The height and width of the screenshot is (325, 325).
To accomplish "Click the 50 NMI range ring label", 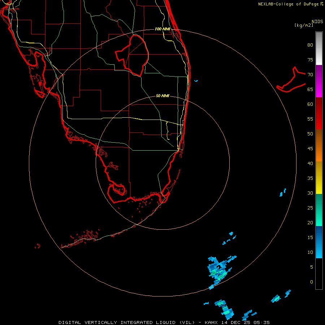I will point(162,96).
